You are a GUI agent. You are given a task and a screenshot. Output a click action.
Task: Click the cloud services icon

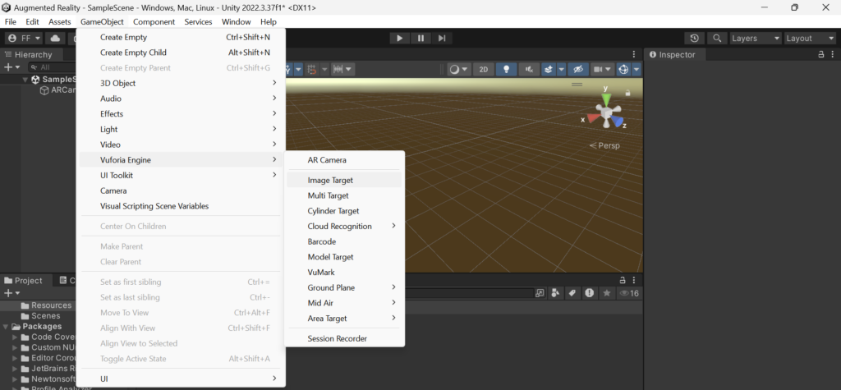click(x=55, y=38)
